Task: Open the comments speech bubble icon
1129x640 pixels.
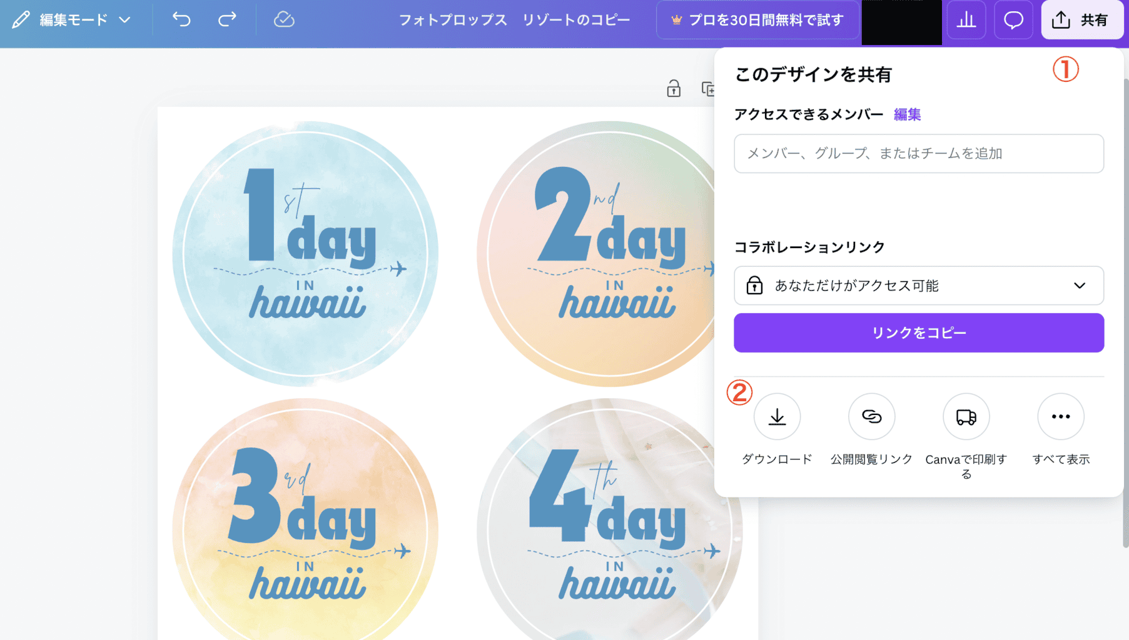Action: click(1013, 20)
